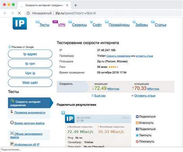
Task: Open the site info icon in the address bar
Action: click(x=28, y=13)
